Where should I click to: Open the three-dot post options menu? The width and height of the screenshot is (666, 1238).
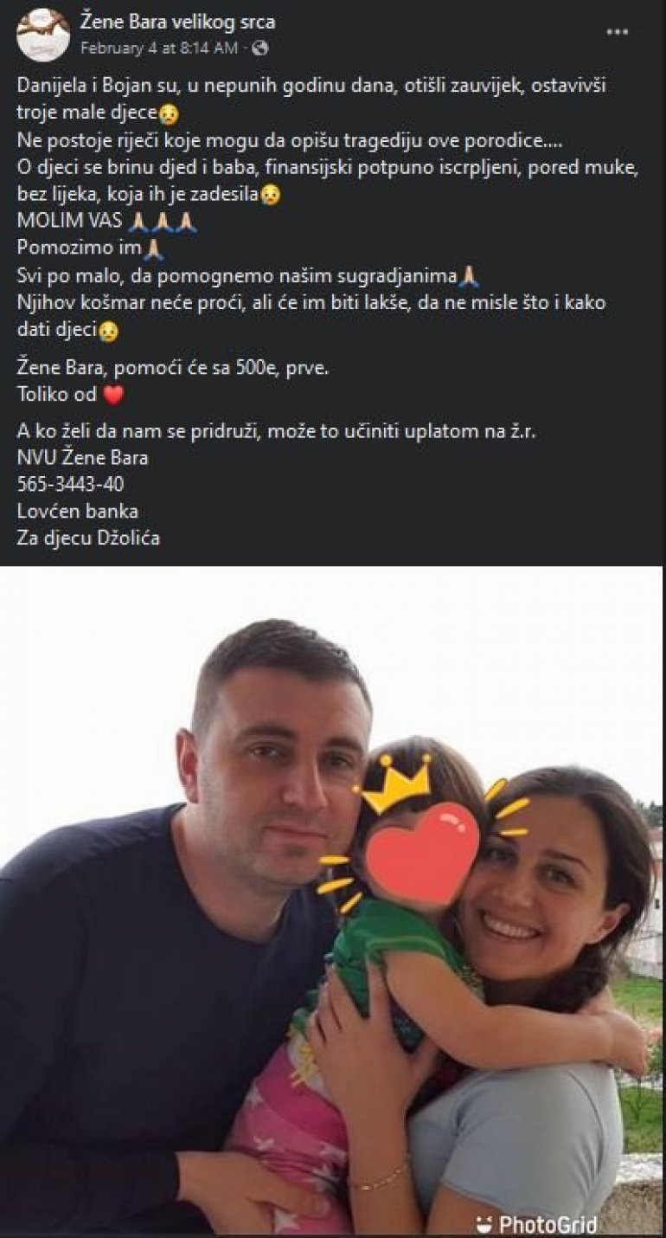tap(617, 32)
